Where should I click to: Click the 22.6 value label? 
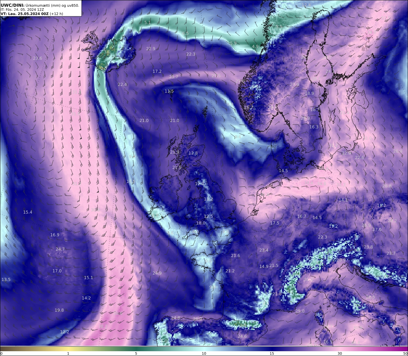tap(360, 157)
